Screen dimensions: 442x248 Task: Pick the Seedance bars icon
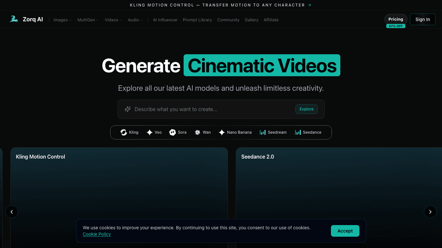pos(298,132)
